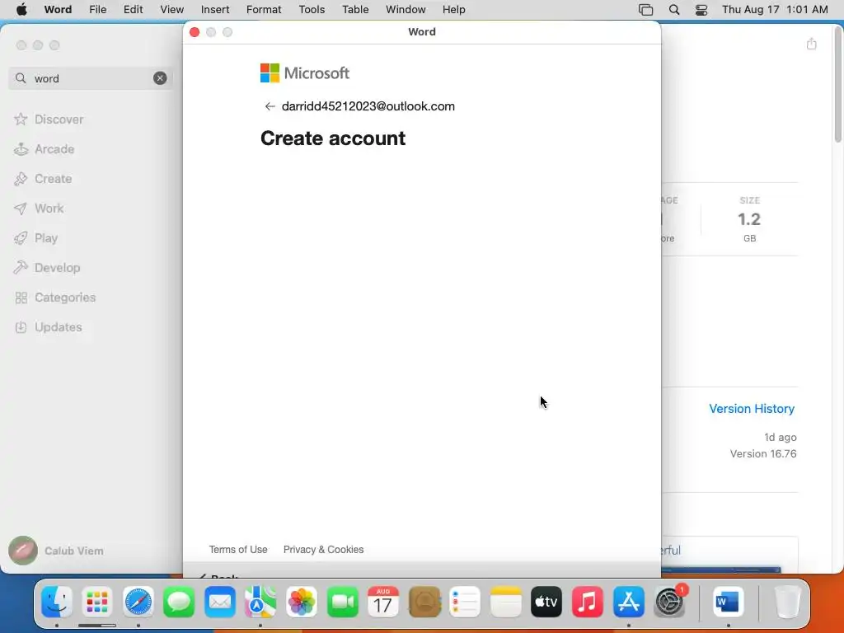Click the darridd45212023@outlook.com address
This screenshot has height=633, width=844.
click(368, 106)
